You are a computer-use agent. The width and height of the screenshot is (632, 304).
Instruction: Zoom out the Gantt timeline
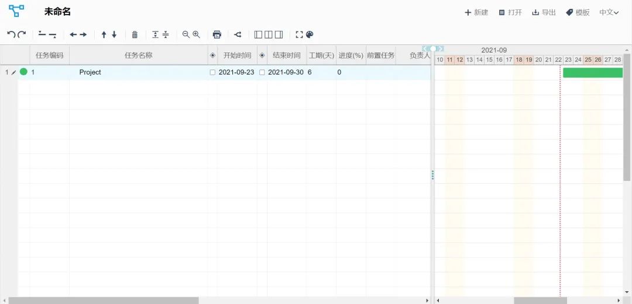186,34
